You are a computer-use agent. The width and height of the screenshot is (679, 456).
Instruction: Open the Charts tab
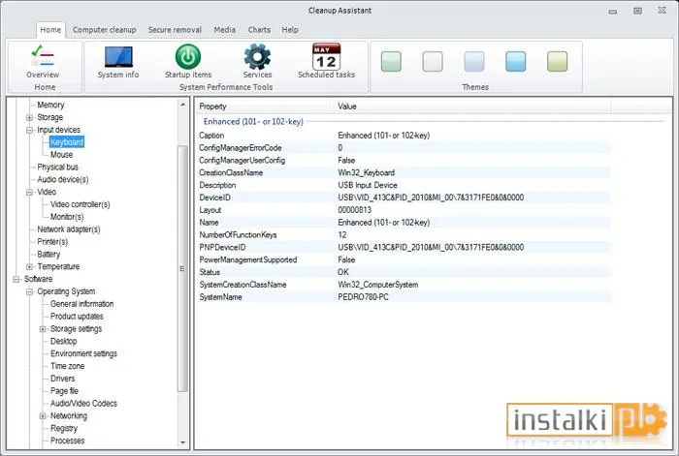[x=259, y=30]
